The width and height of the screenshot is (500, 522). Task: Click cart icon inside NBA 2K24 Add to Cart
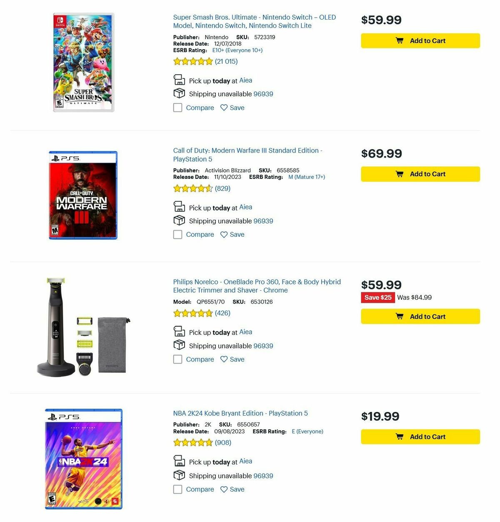pyautogui.click(x=400, y=437)
